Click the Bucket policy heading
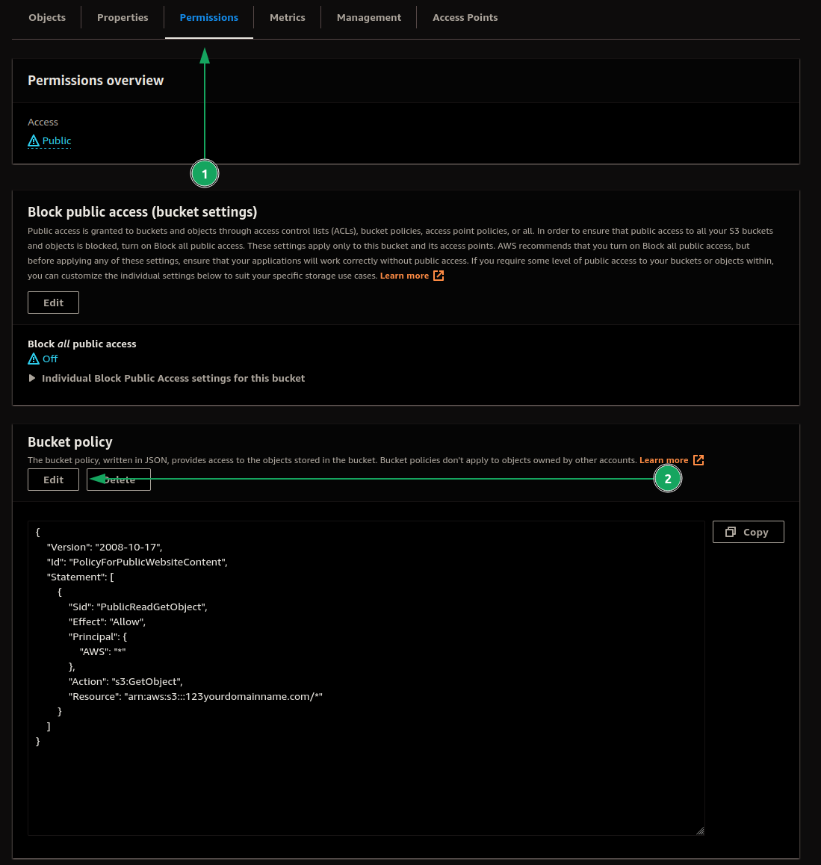The width and height of the screenshot is (821, 865). 70,442
